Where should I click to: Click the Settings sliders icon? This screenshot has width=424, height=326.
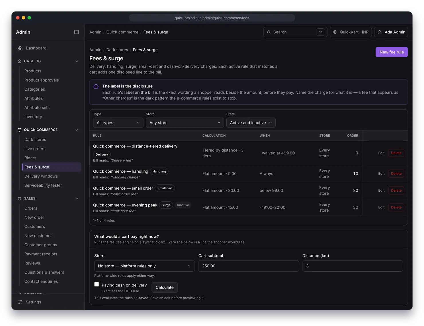[20, 302]
